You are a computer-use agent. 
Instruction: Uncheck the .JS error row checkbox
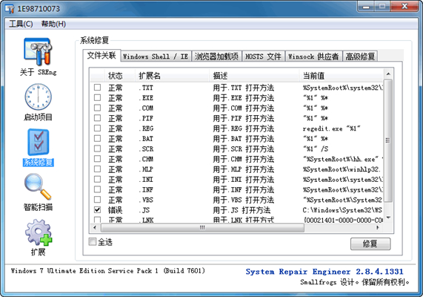(97, 209)
